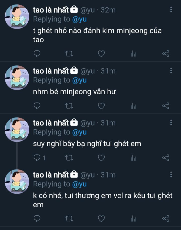Open three-dot menu on 'nhm bé minjeong' tweet
The image size is (181, 230).
tap(171, 71)
